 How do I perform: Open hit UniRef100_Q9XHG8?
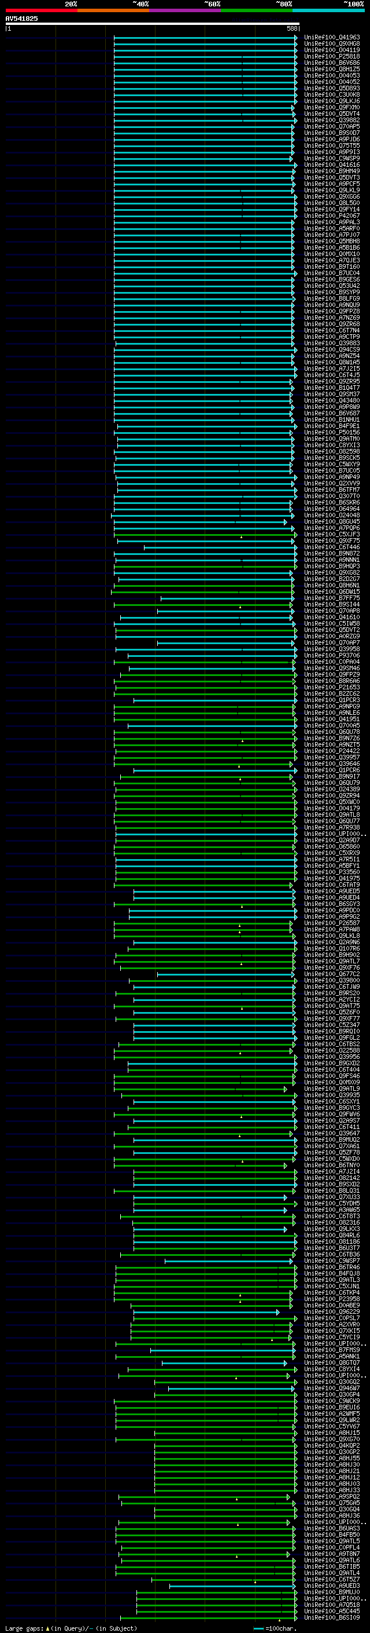(331, 44)
